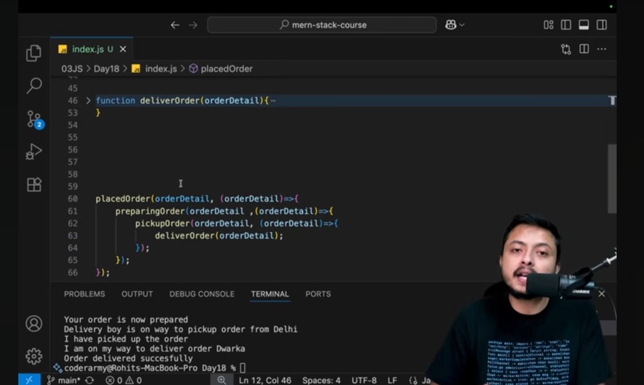Switch to the PROBLEMS tab
Screen dimensions: 644x385
click(x=85, y=294)
